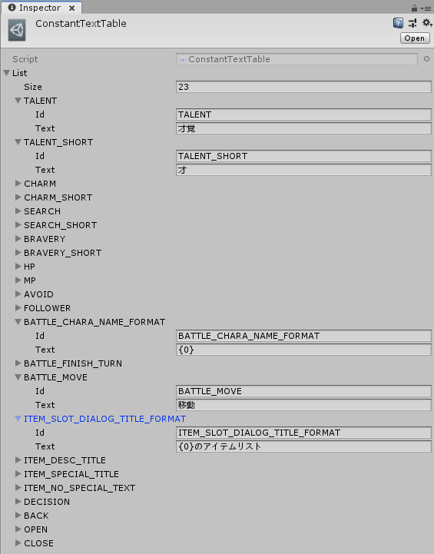434x554 pixels.
Task: Click the Script object picker circle
Action: point(426,59)
